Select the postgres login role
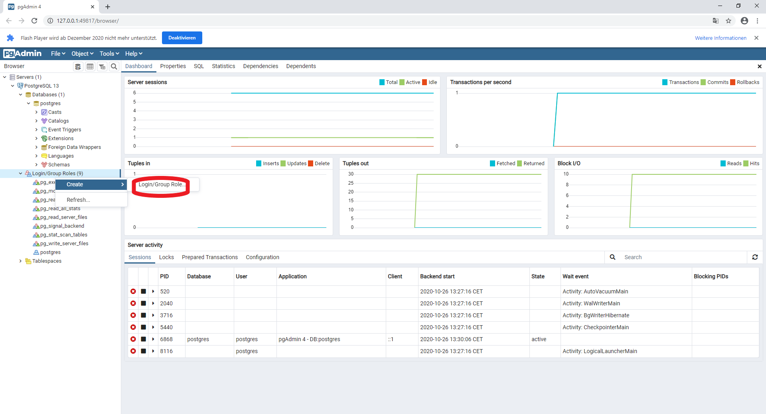 click(x=50, y=252)
